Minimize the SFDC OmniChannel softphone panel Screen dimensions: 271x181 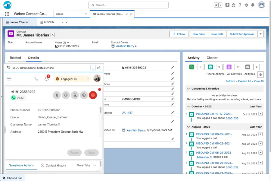click(93, 68)
